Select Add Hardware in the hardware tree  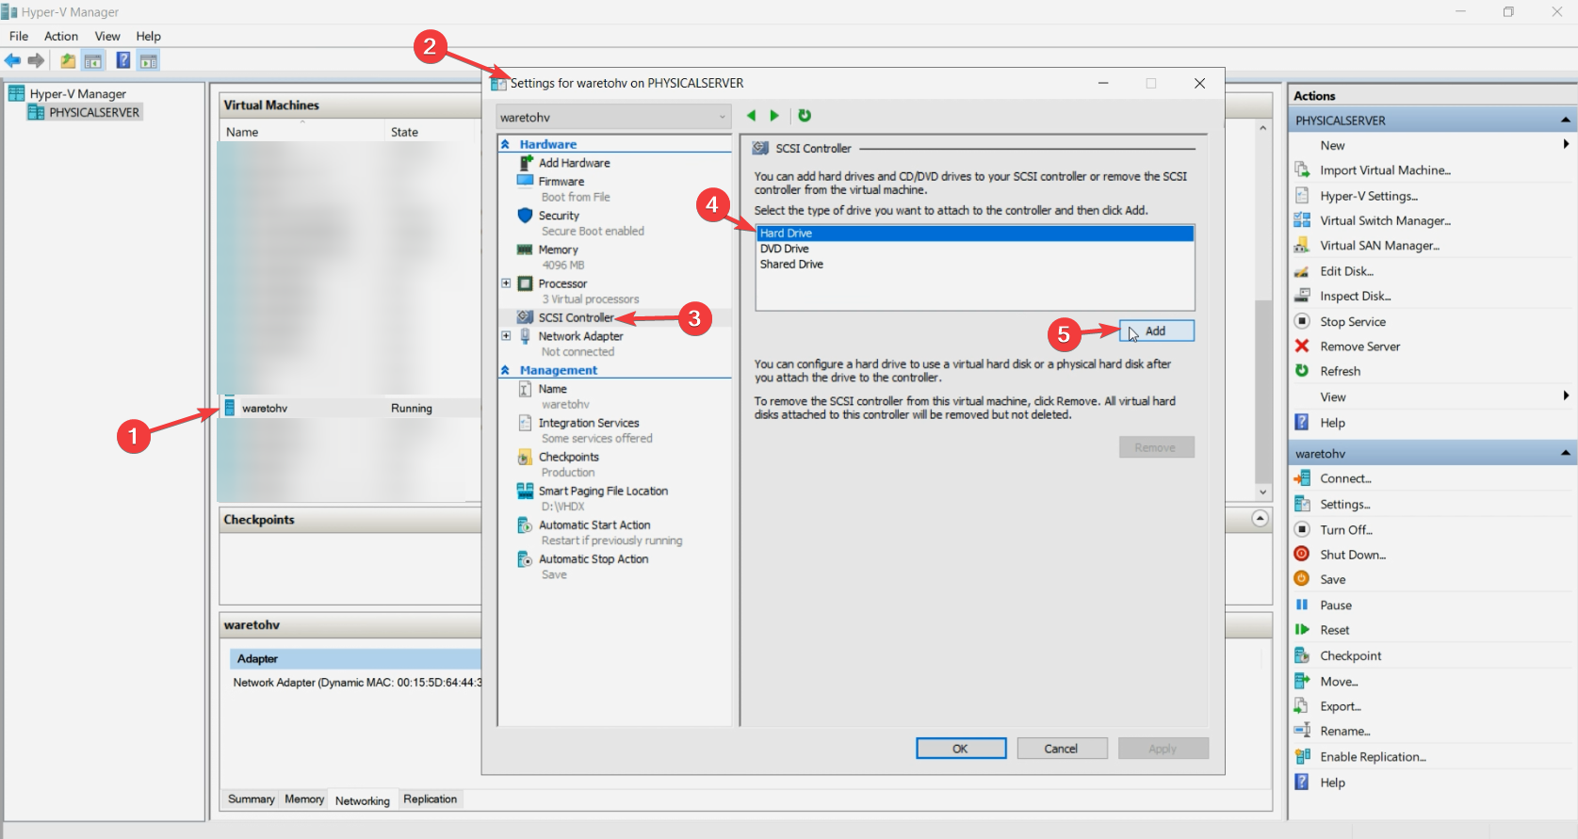(x=574, y=163)
